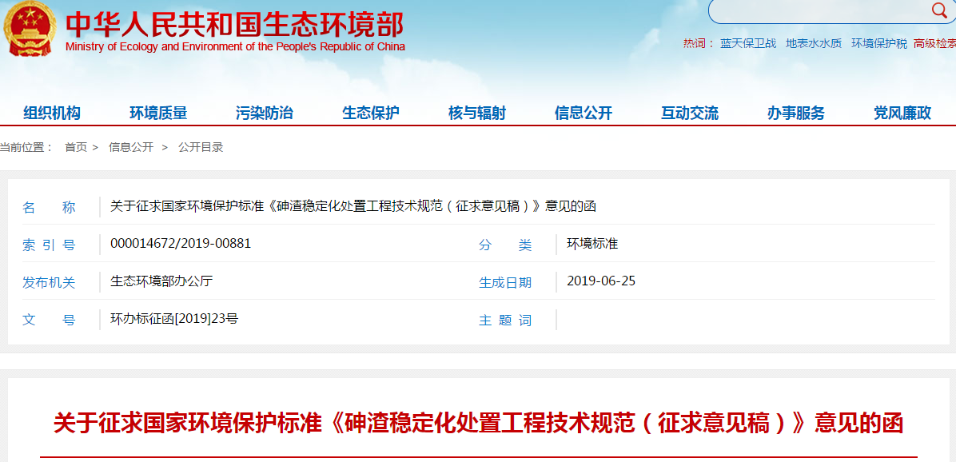Open the 组织机构 menu
The height and width of the screenshot is (462, 956).
tap(52, 113)
